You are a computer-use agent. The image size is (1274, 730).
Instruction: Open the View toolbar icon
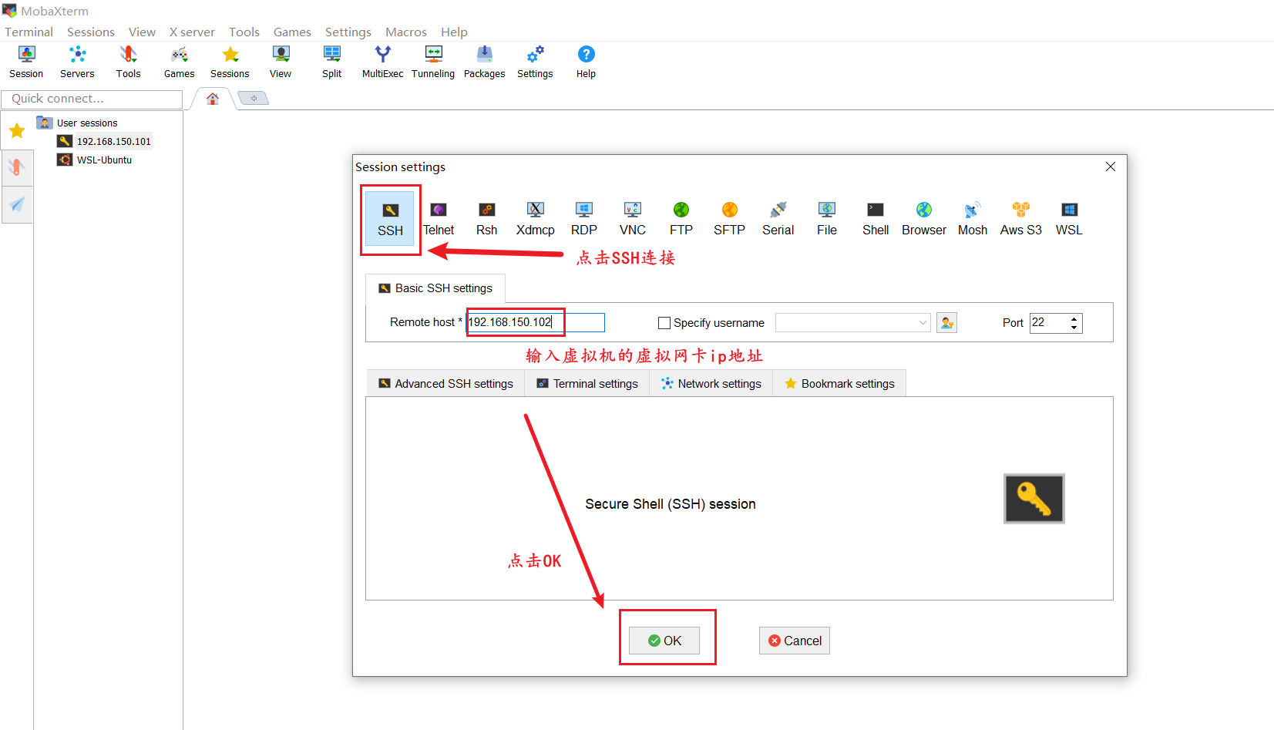(x=281, y=62)
